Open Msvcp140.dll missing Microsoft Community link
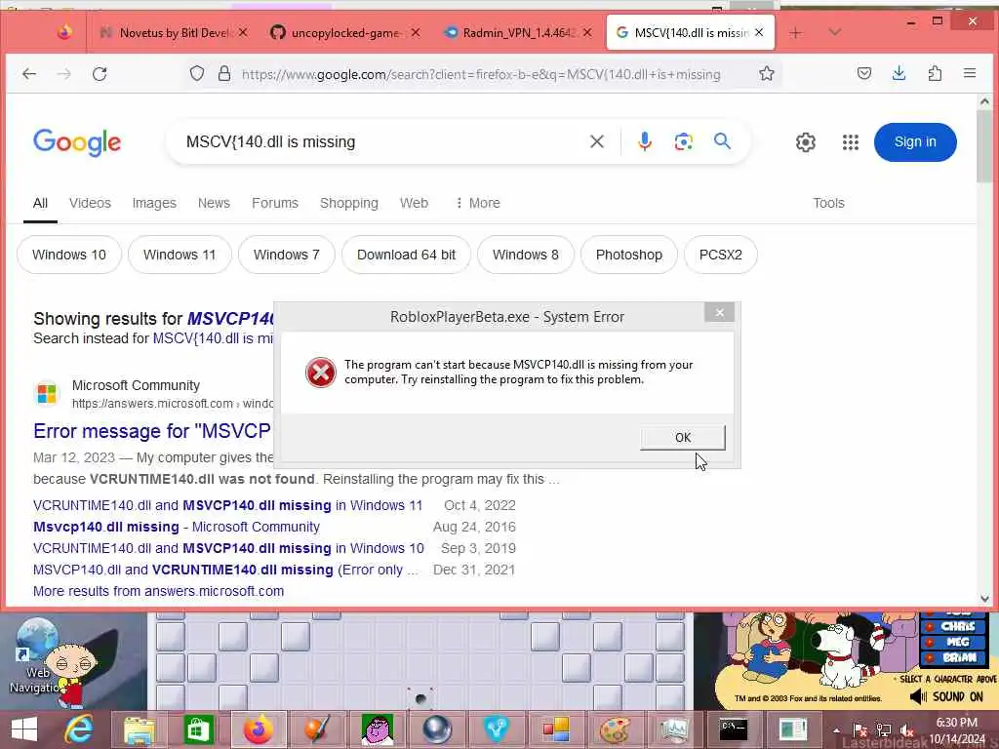Viewport: 999px width, 749px height. click(x=177, y=527)
